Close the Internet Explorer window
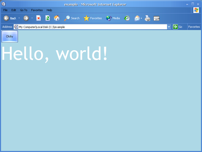This screenshot has width=202, height=152. pyautogui.click(x=198, y=4)
